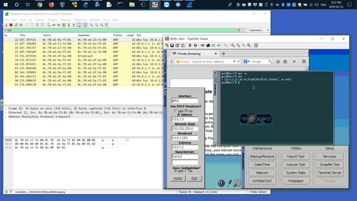Click the Exit button in Network dialog

click(194, 179)
